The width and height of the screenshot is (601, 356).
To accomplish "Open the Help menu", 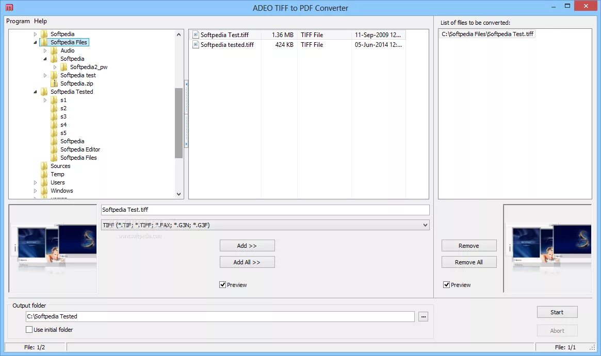I will tap(40, 21).
